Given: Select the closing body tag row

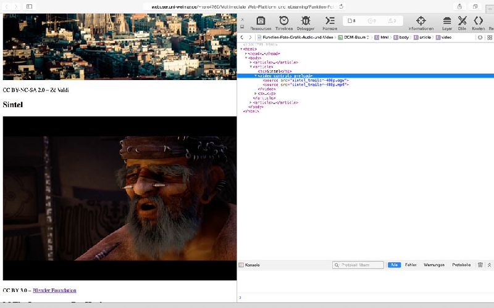Looking at the screenshot, I should (x=256, y=107).
